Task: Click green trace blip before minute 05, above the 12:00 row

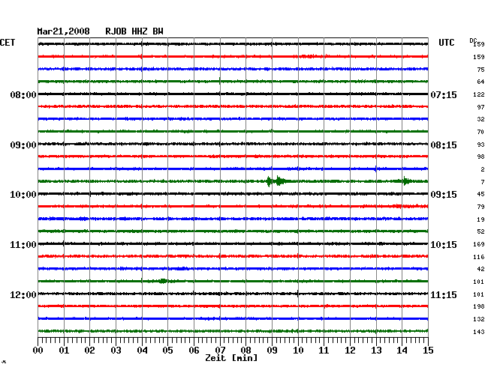Action: click(163, 281)
